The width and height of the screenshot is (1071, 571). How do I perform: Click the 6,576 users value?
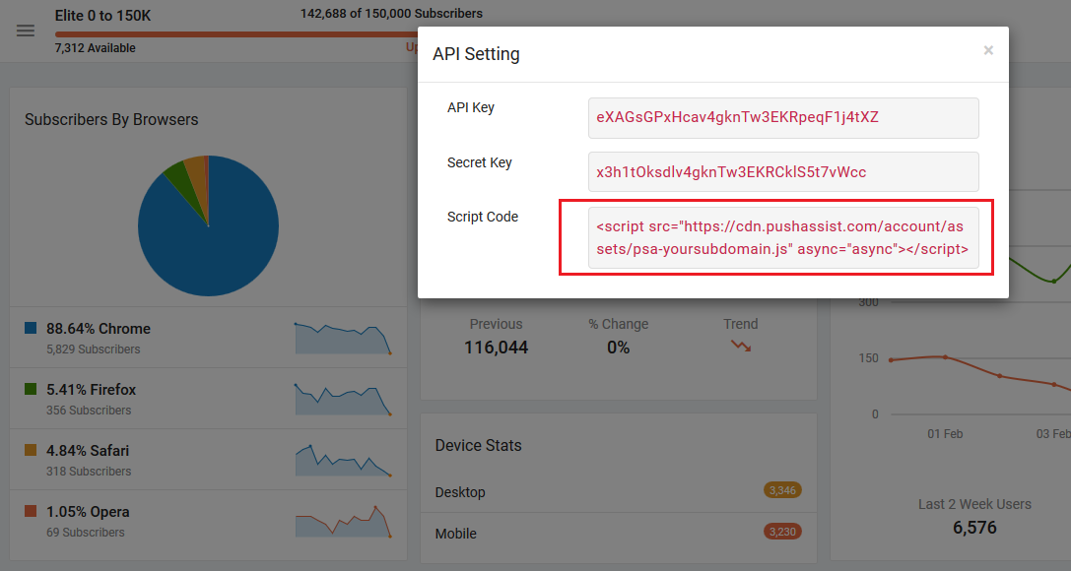tap(974, 528)
